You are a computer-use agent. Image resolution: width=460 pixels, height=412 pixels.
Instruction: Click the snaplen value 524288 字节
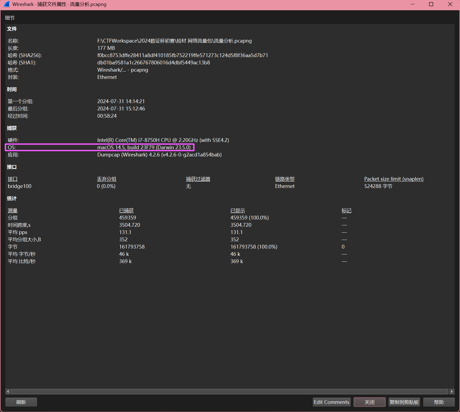click(x=378, y=186)
